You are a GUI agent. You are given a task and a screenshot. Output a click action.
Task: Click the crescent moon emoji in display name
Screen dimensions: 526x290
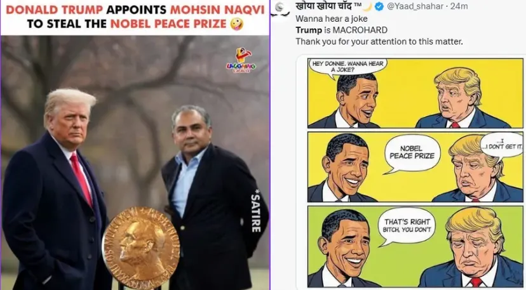(368, 6)
